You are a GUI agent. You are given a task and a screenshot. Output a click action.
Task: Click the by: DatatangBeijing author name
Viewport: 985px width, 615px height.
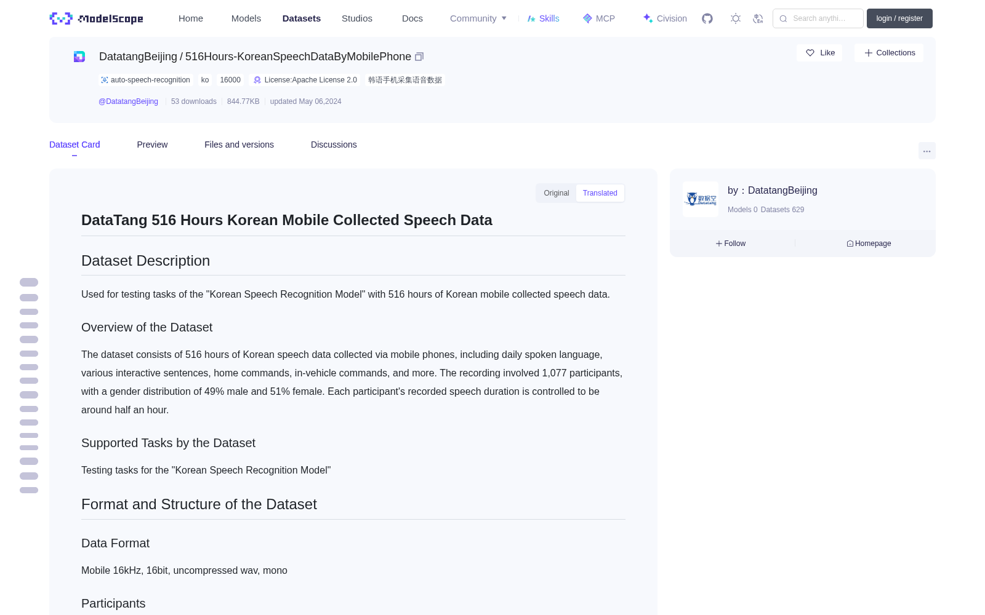tap(773, 191)
